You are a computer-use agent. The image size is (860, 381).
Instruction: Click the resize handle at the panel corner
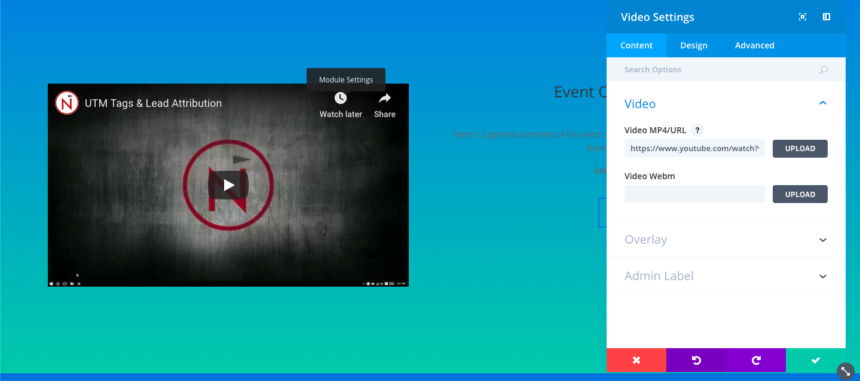pos(845,371)
